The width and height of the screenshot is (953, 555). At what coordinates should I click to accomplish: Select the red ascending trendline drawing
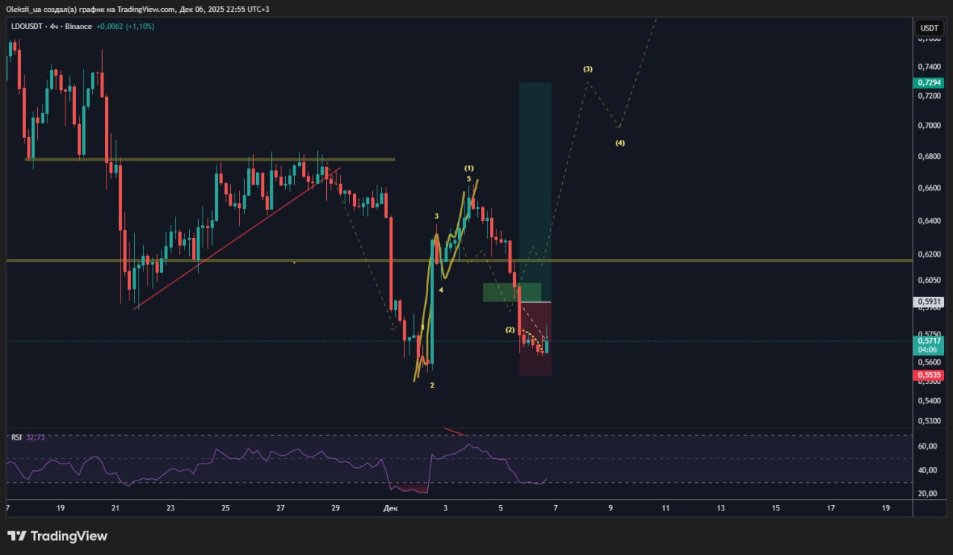(x=237, y=238)
